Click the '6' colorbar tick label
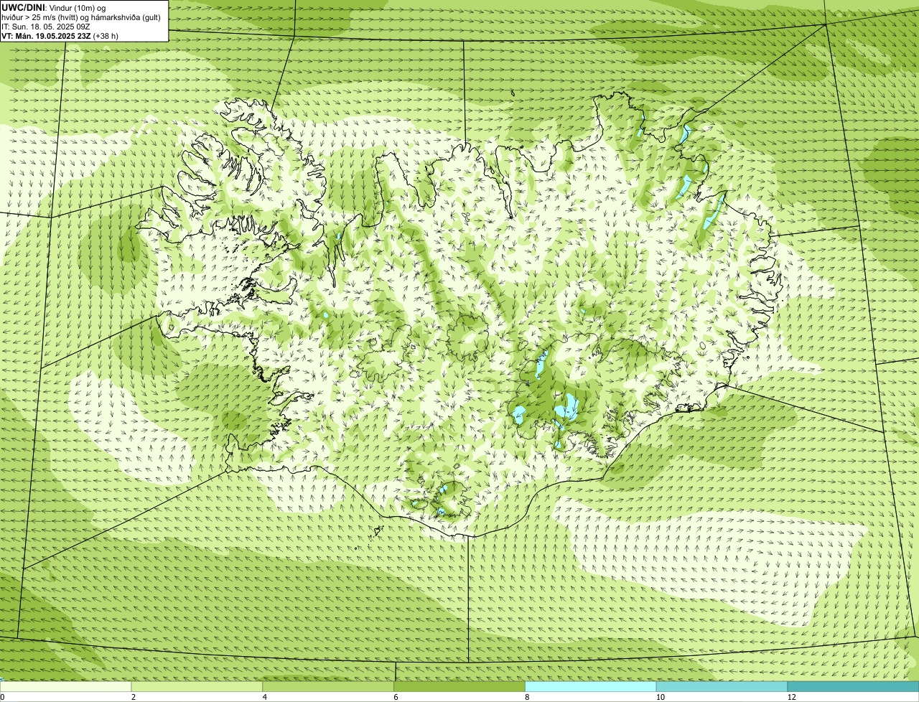 click(396, 697)
